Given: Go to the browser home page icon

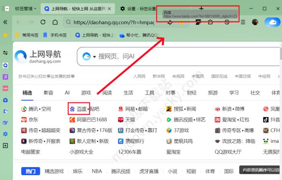Looking at the screenshot, I should 55,23.
